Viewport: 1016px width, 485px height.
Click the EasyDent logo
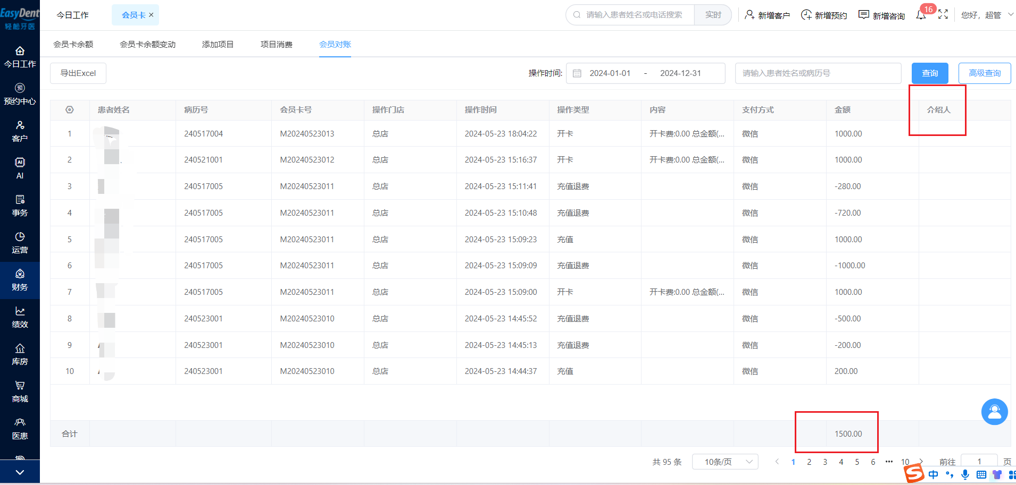pos(20,19)
